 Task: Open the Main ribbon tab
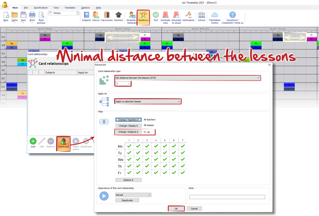15,8
